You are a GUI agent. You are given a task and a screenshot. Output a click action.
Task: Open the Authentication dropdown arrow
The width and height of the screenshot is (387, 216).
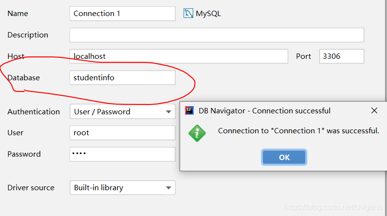click(168, 112)
